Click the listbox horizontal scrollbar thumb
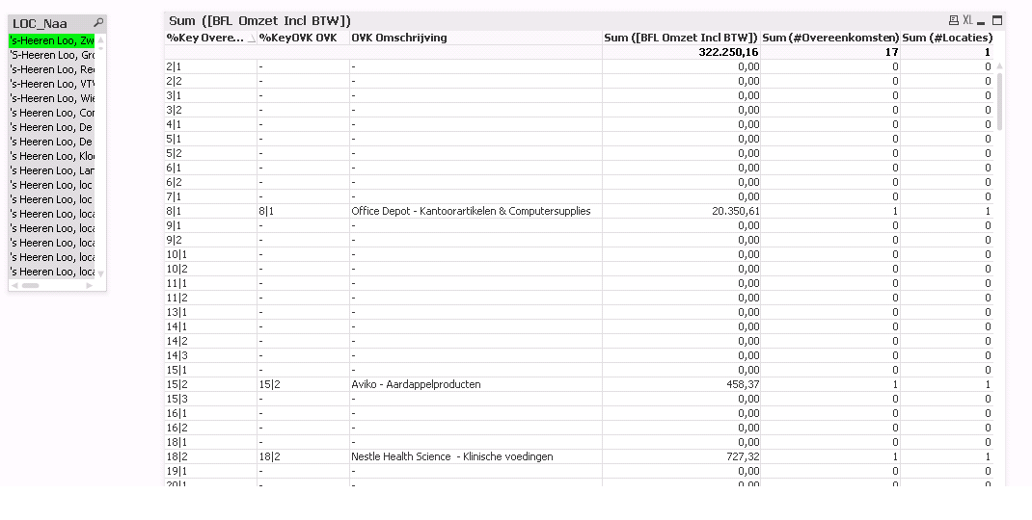This screenshot has width=1032, height=520. click(x=30, y=285)
